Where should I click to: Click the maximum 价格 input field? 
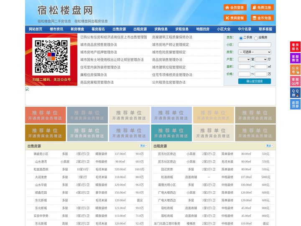(261, 74)
